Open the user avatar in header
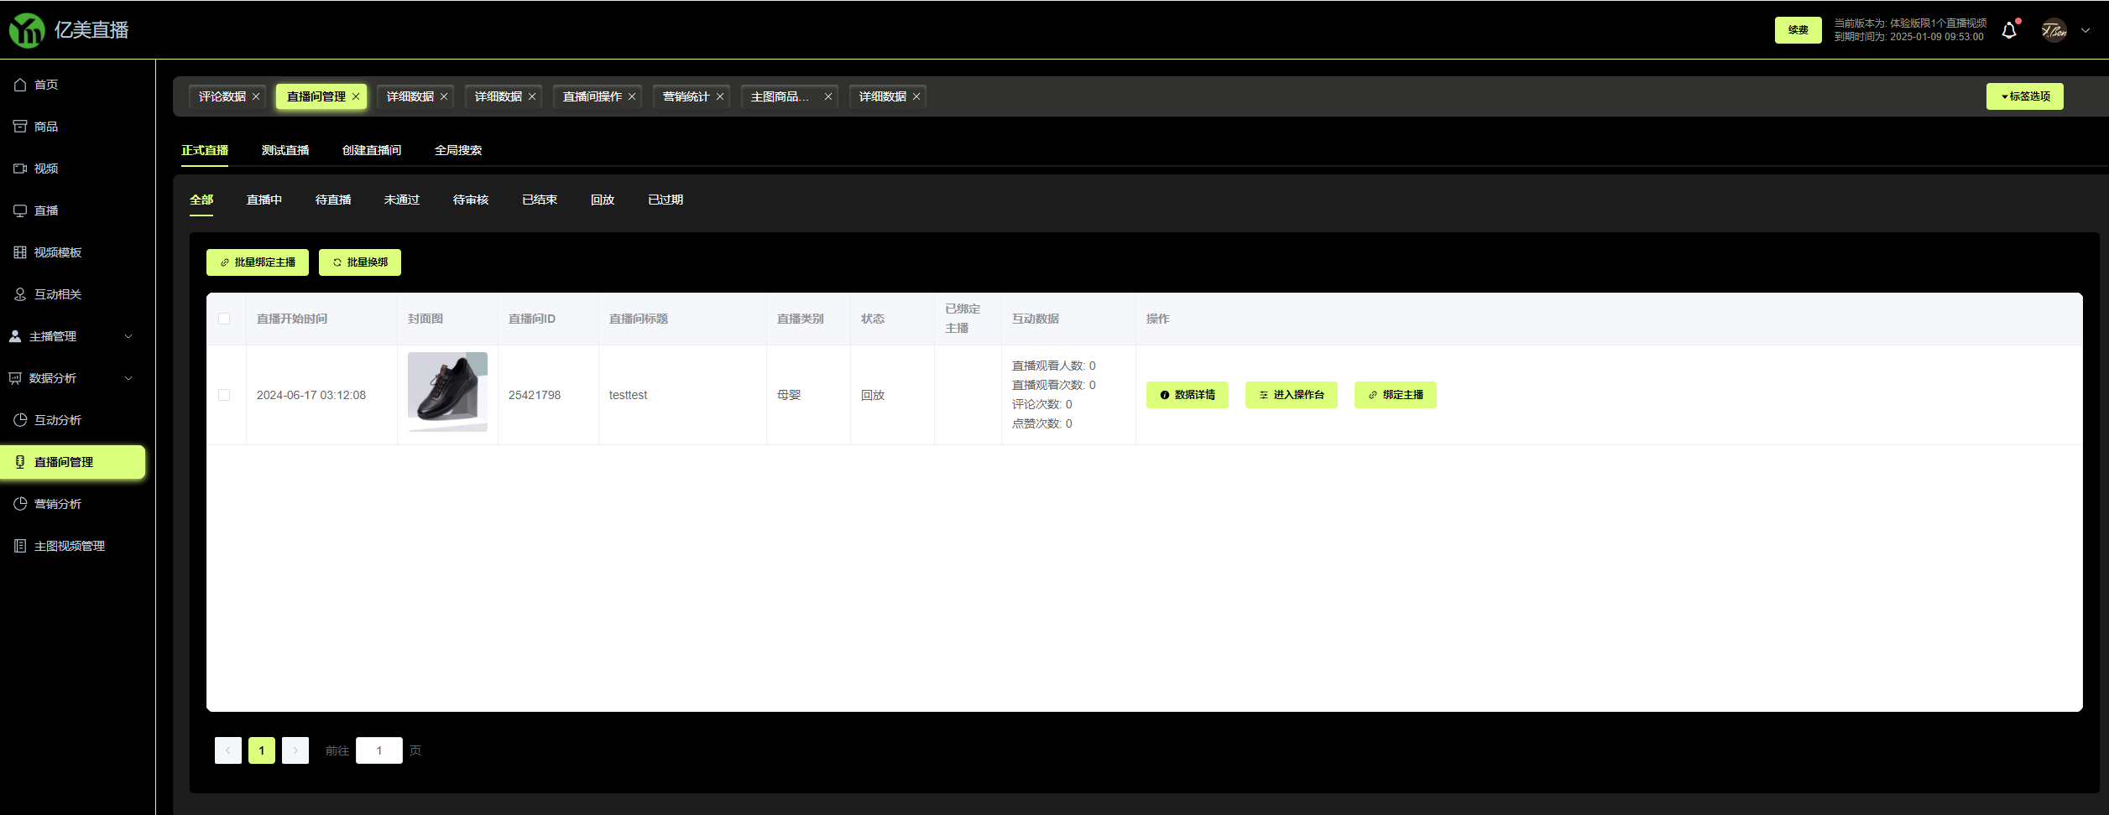The width and height of the screenshot is (2109, 815). [x=2054, y=31]
